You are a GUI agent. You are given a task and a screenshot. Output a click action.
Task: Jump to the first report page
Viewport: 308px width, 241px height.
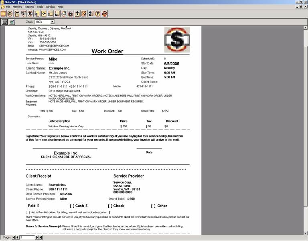[14, 237]
